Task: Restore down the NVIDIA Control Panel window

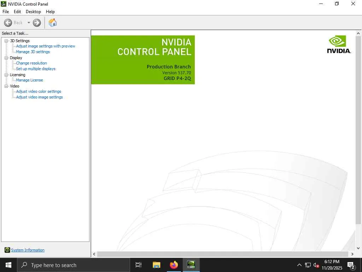Action: (337, 4)
